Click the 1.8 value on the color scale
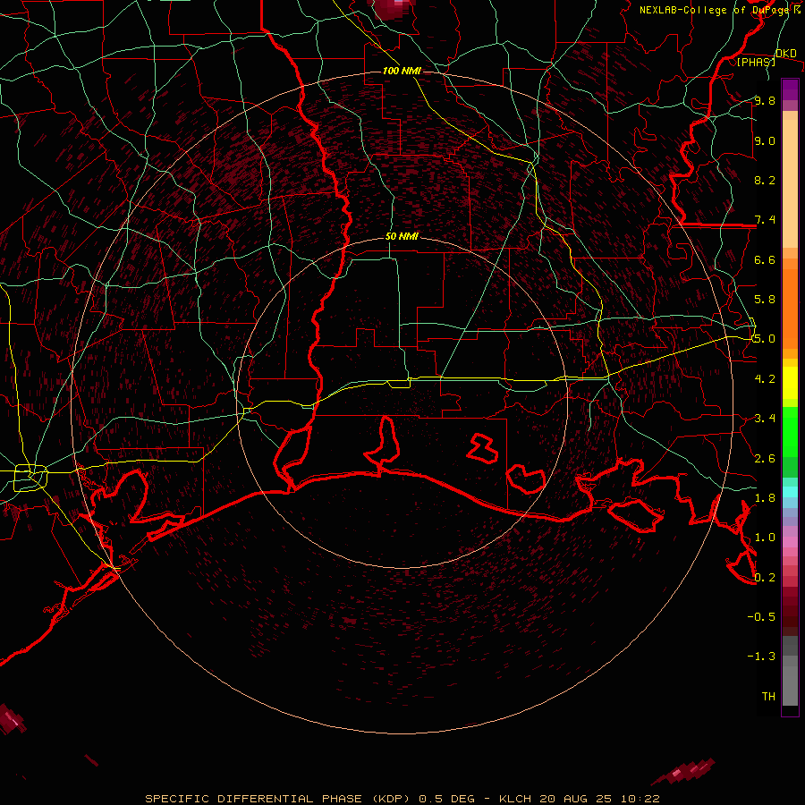 (765, 498)
